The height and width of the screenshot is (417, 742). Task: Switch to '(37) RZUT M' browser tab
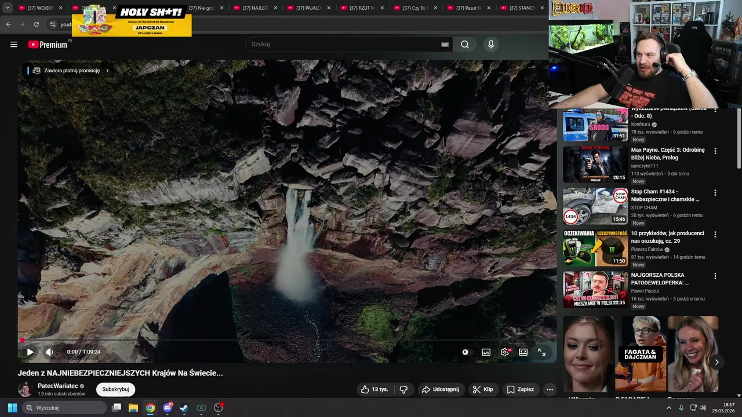362,8
